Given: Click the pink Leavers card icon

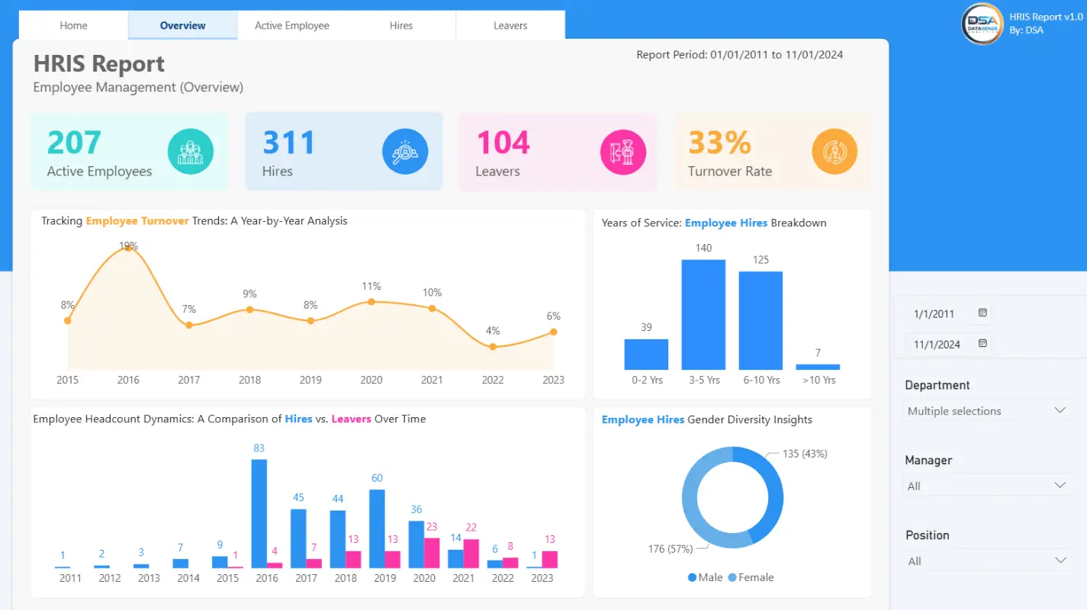Looking at the screenshot, I should click(623, 152).
